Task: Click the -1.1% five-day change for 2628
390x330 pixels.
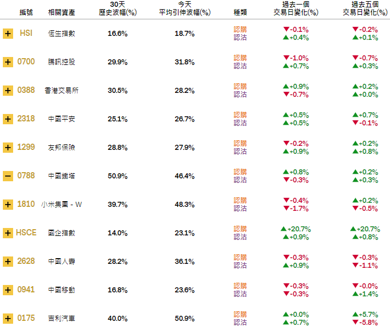Action: tap(365, 266)
